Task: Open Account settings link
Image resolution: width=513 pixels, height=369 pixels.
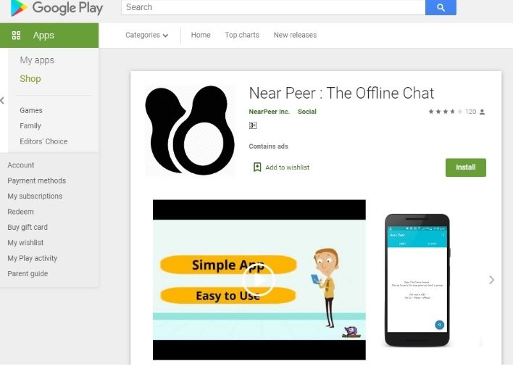Action: point(20,165)
